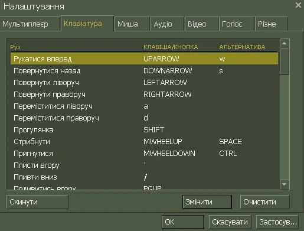The image size is (304, 231).
Task: Click the scrollbar up arrow
Action: (x=285, y=43)
